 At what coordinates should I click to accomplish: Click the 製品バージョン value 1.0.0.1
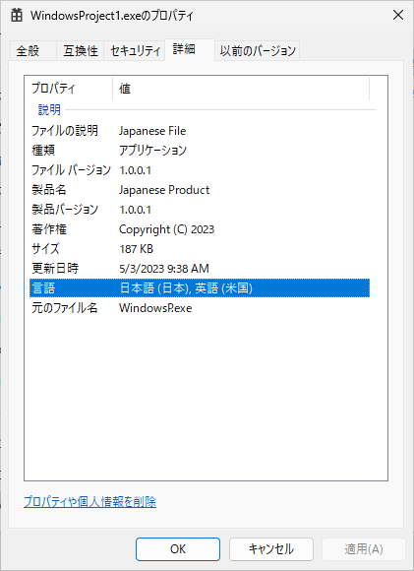click(135, 210)
